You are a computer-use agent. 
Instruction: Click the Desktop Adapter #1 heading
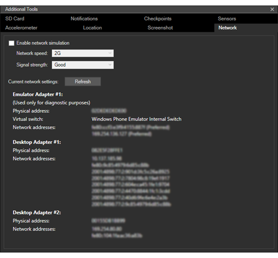[37, 142]
